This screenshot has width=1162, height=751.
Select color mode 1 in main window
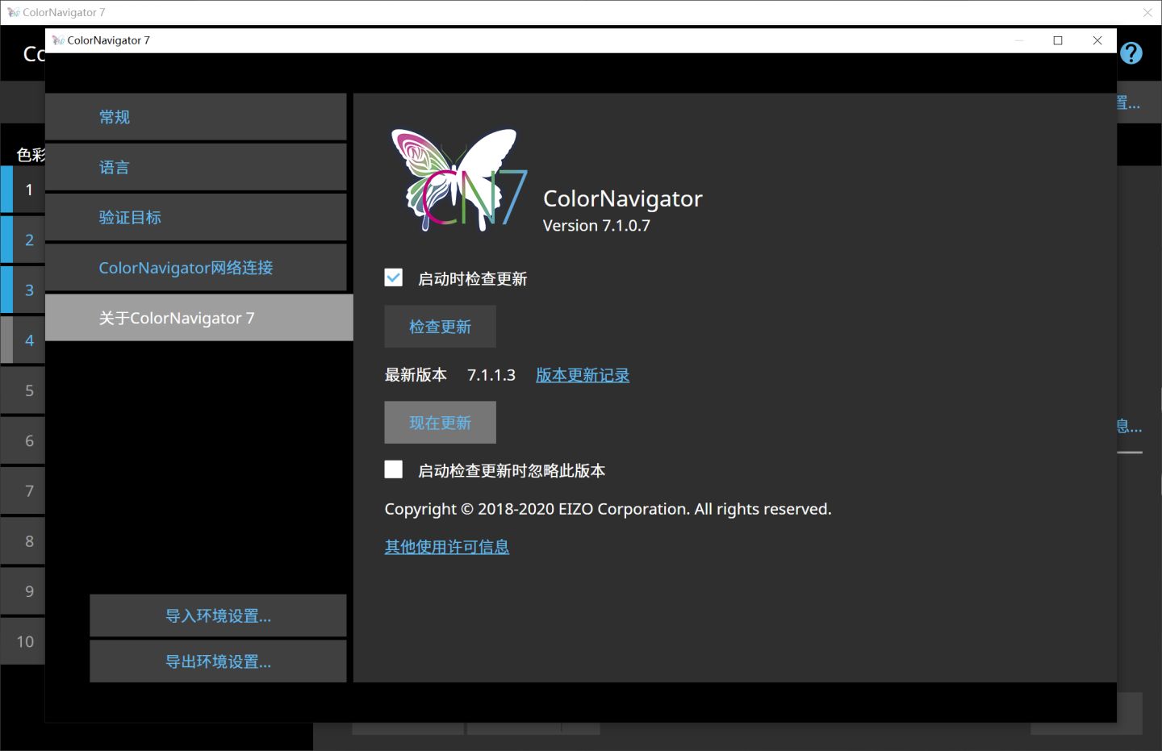[x=23, y=190]
